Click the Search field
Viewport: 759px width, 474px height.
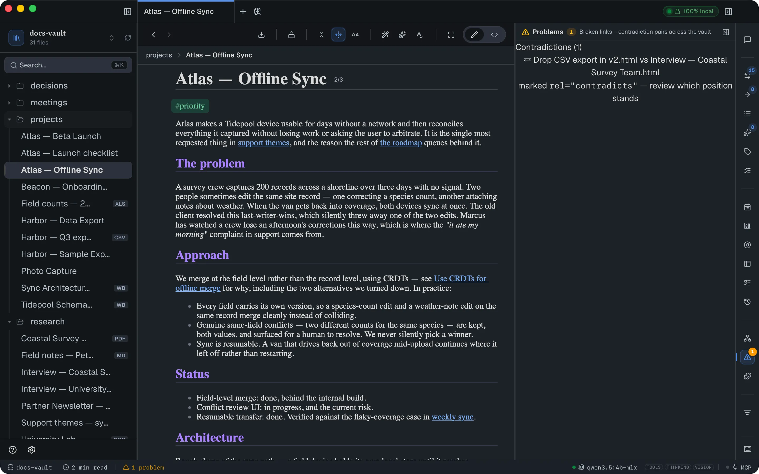pos(68,65)
